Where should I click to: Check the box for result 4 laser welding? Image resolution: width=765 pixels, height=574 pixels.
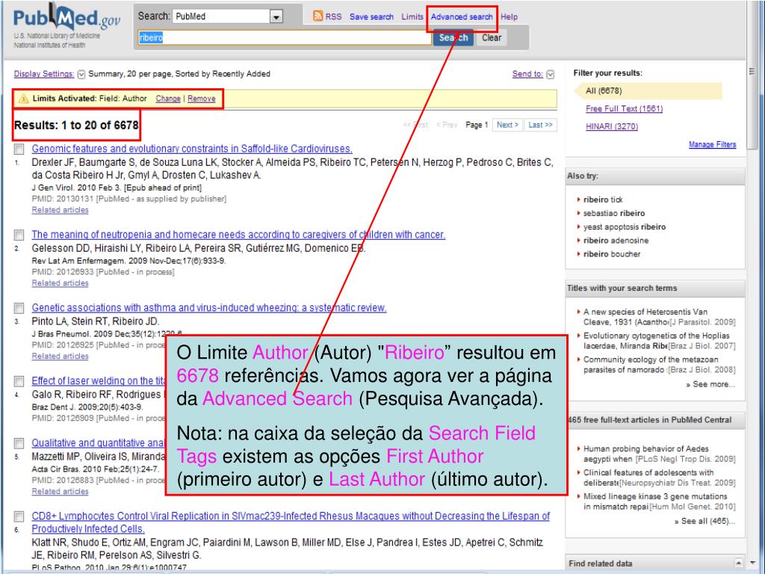coord(19,381)
